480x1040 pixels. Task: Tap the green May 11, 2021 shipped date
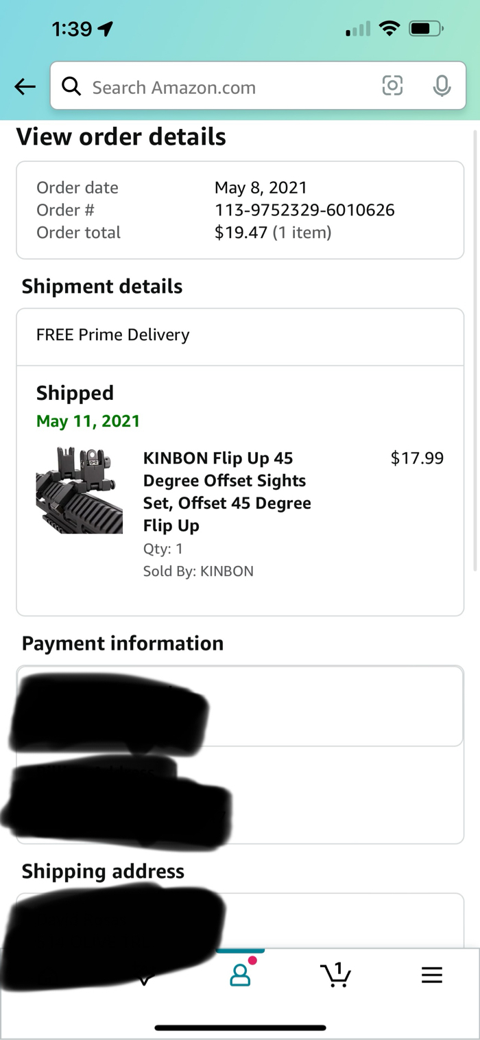pos(88,421)
